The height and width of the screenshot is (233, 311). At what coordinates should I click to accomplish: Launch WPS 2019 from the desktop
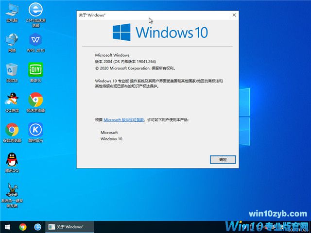tap(35, 41)
